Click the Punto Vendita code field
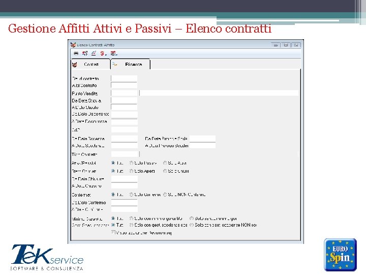The width and height of the screenshot is (366, 275). pos(124,93)
